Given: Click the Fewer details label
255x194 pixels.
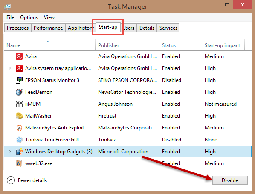Looking at the screenshot, I should [32, 180].
